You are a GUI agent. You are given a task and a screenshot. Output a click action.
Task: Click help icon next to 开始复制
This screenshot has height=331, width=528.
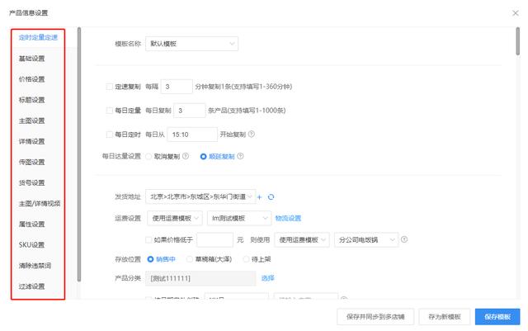[x=252, y=134]
